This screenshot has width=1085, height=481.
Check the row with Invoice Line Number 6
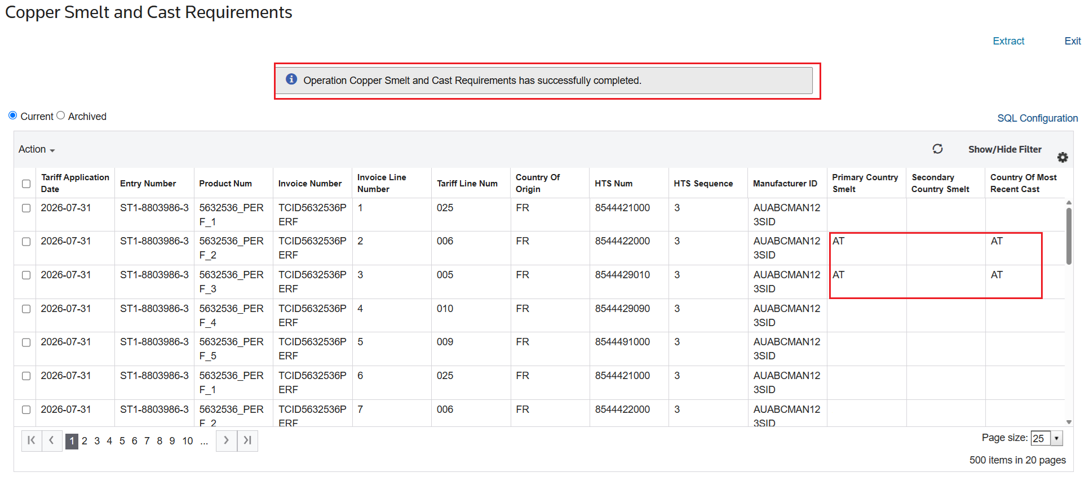click(26, 376)
